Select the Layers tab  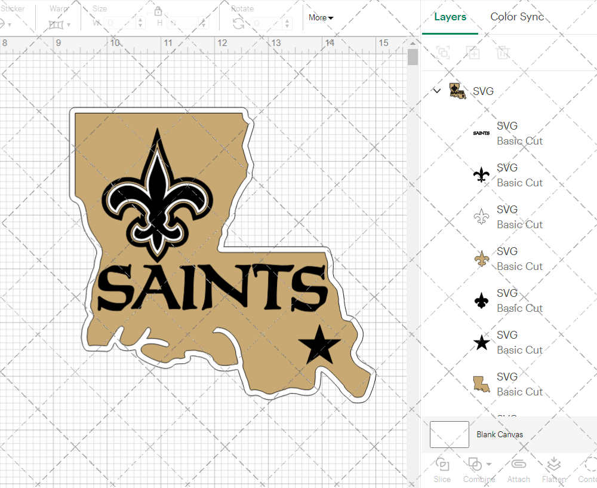pos(450,17)
